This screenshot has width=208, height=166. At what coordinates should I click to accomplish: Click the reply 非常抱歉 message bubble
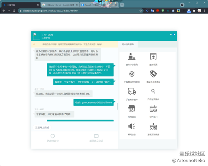(54, 114)
